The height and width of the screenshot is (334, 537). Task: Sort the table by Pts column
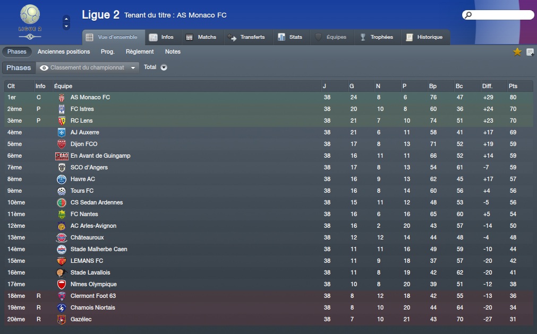tap(513, 86)
